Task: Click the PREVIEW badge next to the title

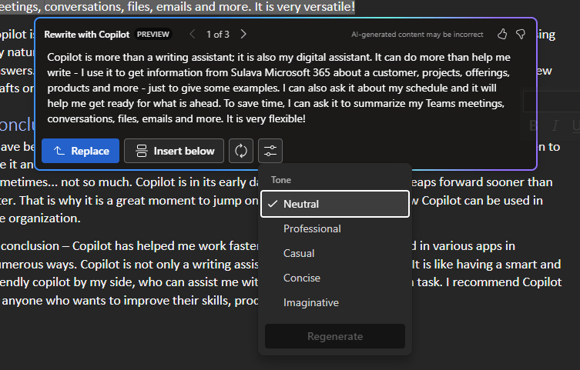Action: tap(153, 35)
